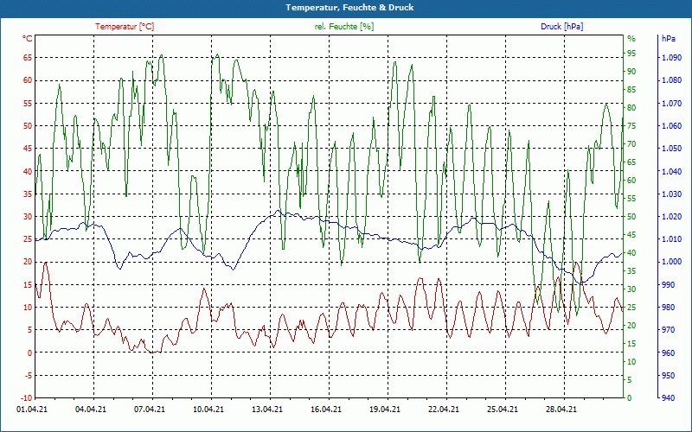Click the -10 tick on temperature axis

26,398
